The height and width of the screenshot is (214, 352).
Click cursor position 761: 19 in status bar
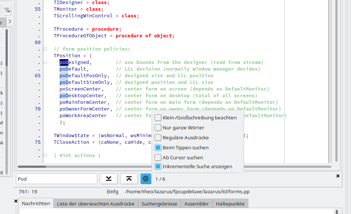[28, 191]
